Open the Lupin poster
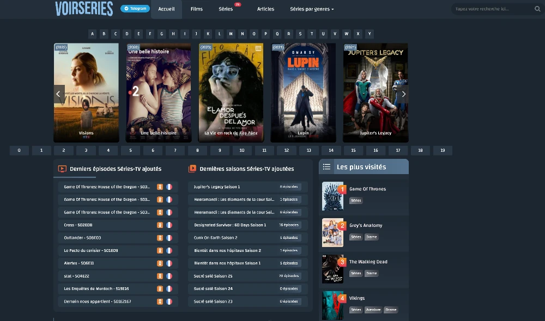The width and height of the screenshot is (545, 321). click(x=303, y=92)
